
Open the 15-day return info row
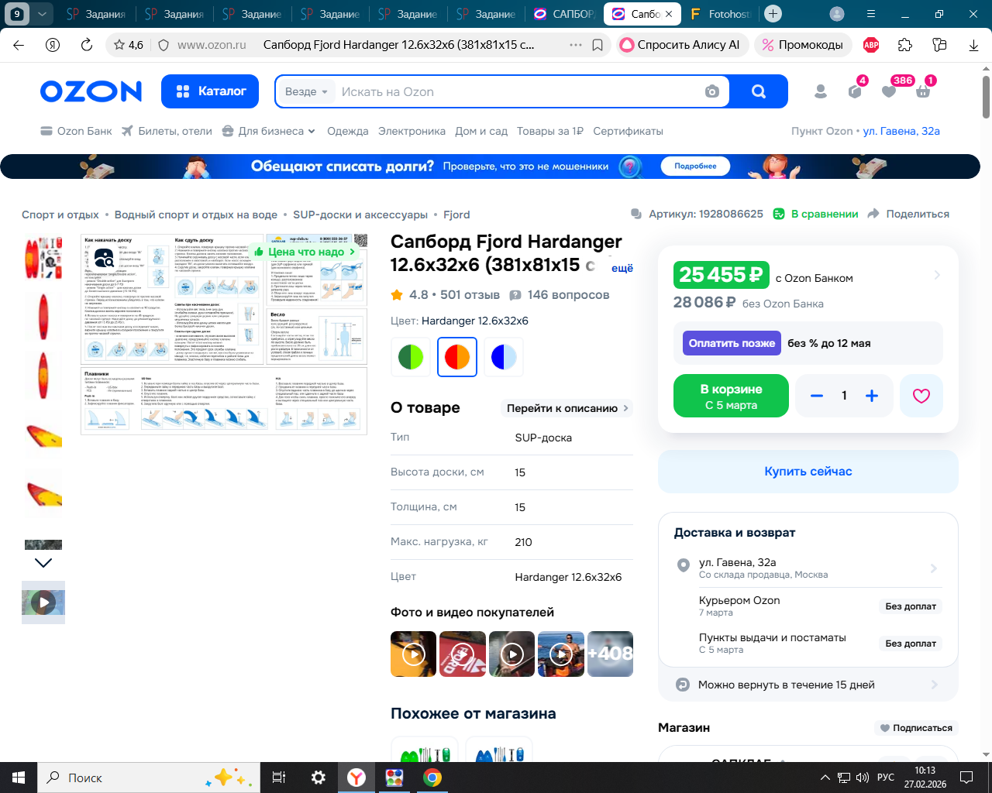tap(808, 685)
